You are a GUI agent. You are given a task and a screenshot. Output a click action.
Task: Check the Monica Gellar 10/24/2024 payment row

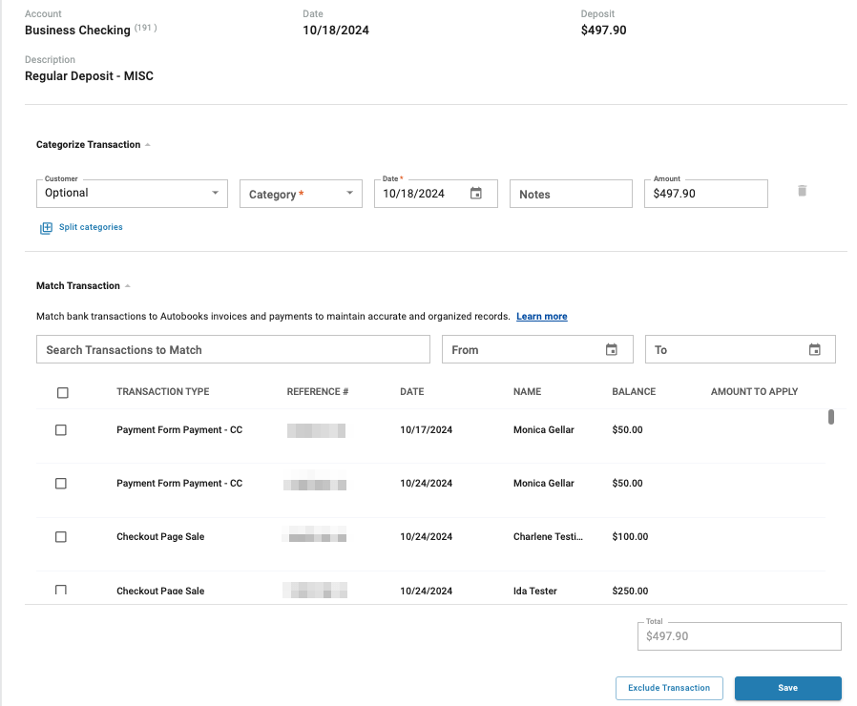pos(61,483)
